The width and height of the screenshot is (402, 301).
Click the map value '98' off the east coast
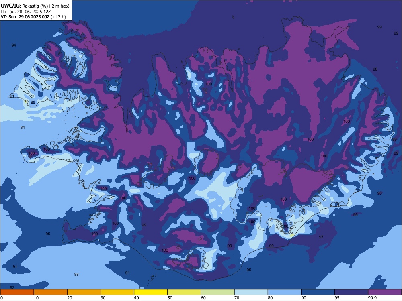coord(375,69)
